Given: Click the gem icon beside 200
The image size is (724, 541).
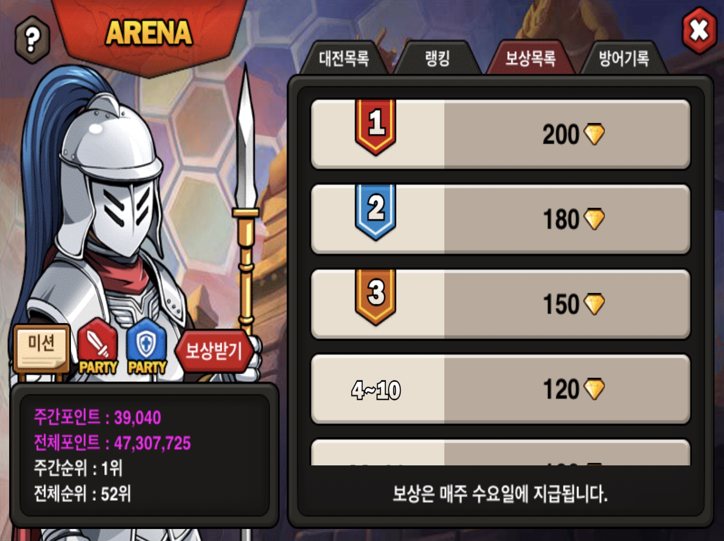Looking at the screenshot, I should (x=594, y=134).
